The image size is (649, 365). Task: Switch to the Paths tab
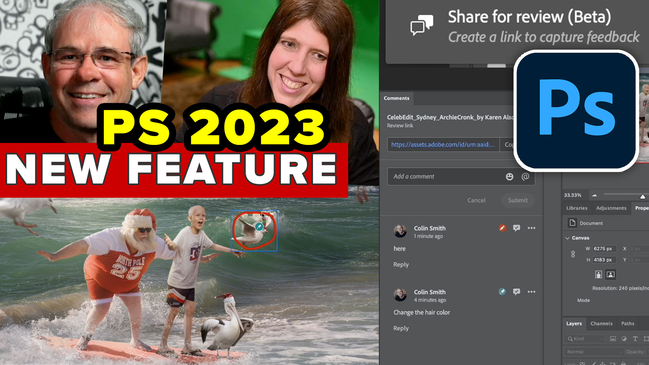628,323
